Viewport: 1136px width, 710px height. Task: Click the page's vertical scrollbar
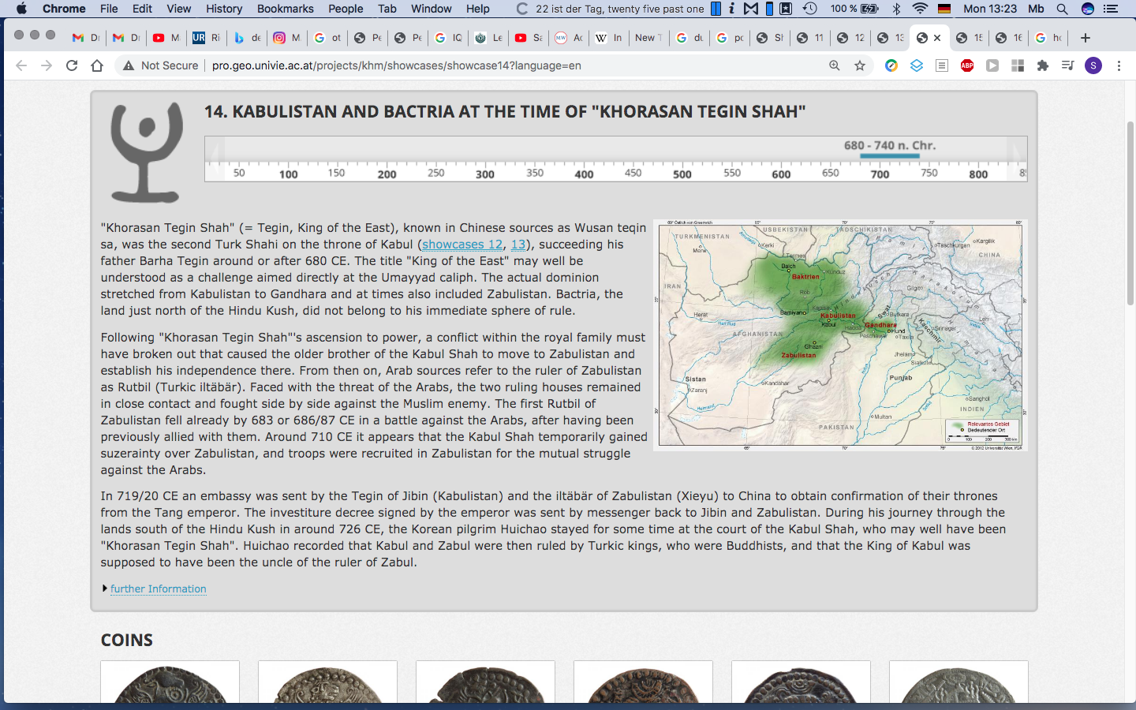1130,213
